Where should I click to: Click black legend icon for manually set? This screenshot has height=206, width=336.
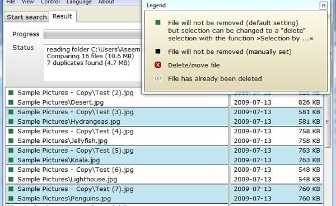(x=158, y=52)
